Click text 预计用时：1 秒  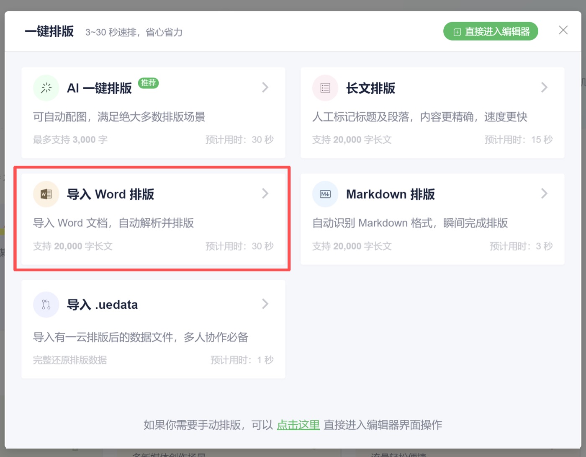242,360
